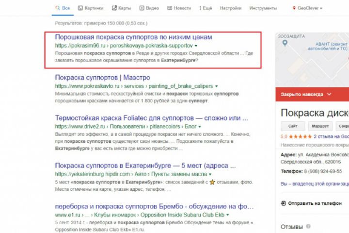This screenshot has width=349, height=233.
Task: Switch to the Новости news tab
Action: click(x=179, y=8)
